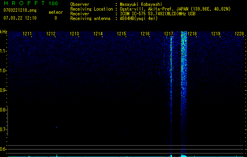Click the 0.7 kHz axis label
This screenshot has width=247, height=157.
tap(3, 130)
